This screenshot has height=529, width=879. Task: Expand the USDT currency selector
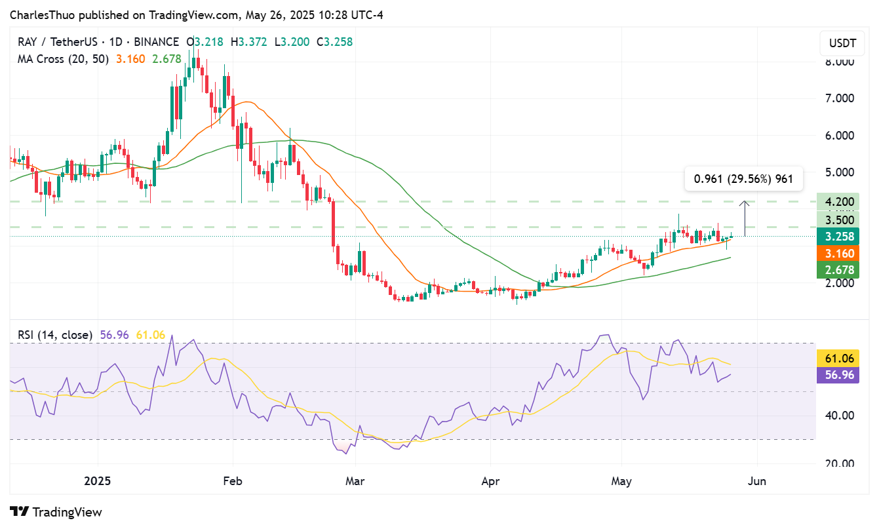[x=842, y=43]
